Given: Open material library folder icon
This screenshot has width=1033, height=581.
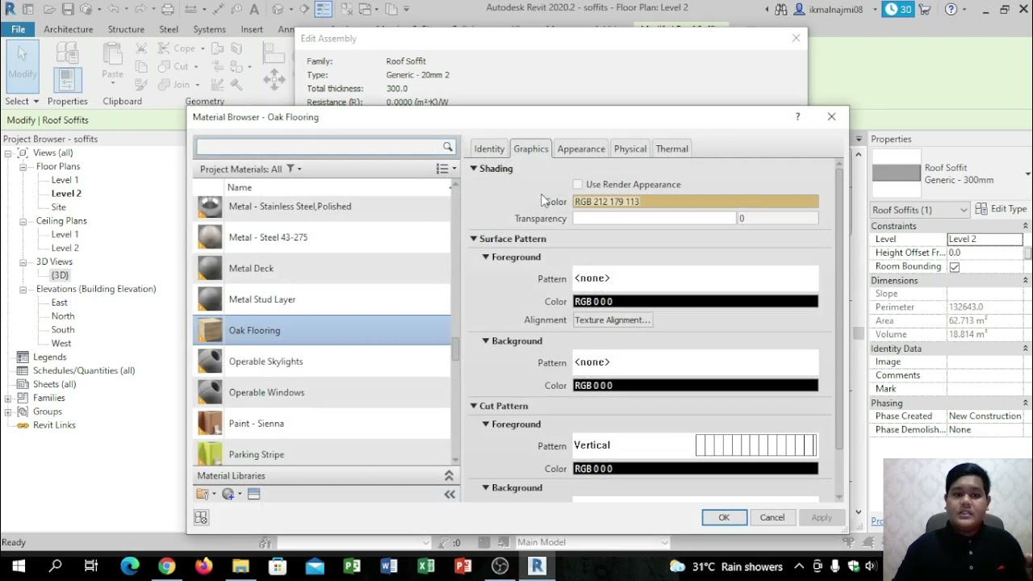Looking at the screenshot, I should (204, 494).
